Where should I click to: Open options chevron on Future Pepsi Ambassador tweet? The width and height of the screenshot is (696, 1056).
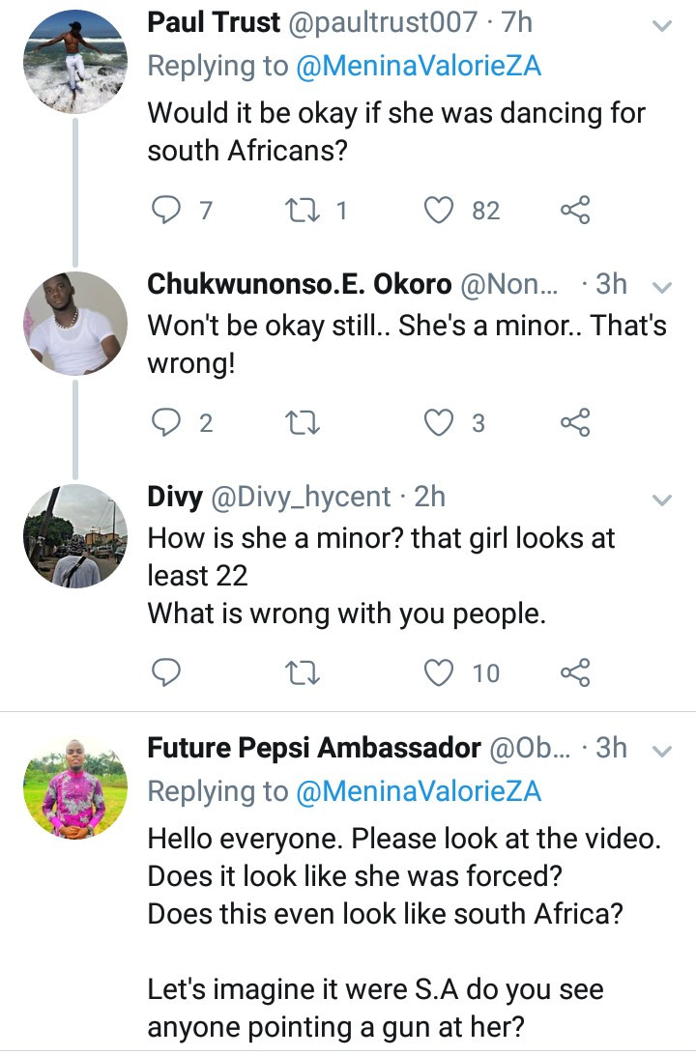coord(662,751)
